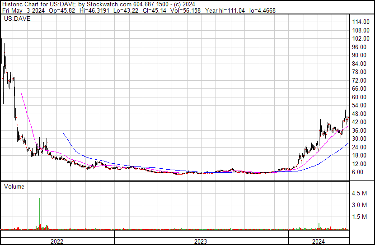
Task: Click the 114.00 price axis label
Action: [x=361, y=22]
